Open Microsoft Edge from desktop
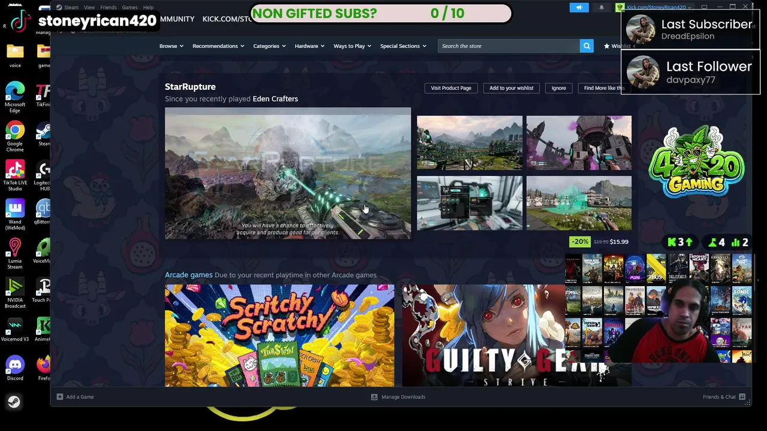The image size is (767, 431). 15,98
